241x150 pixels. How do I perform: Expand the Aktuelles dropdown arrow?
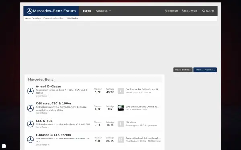click(110, 11)
